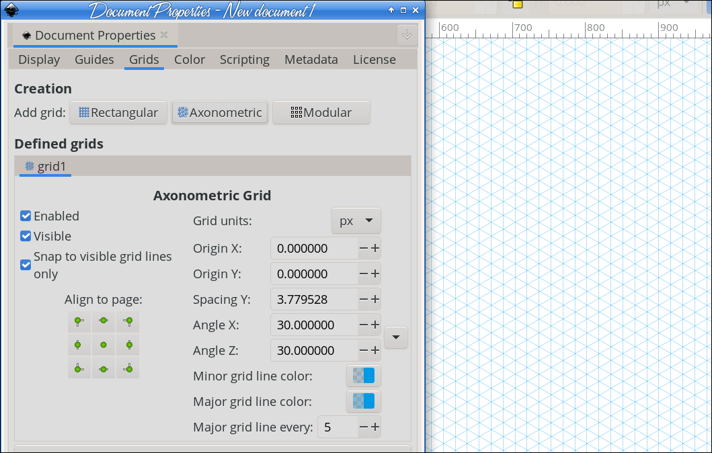Roll up the Document Properties window

pos(391,10)
